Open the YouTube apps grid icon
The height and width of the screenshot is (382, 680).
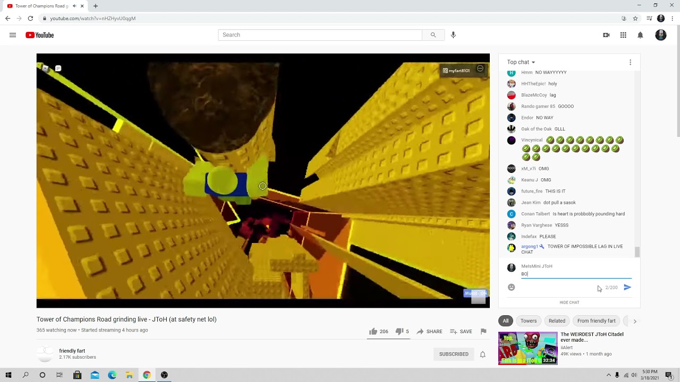623,35
